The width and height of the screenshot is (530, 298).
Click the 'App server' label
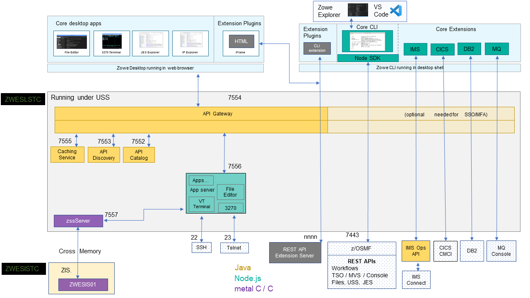(x=202, y=190)
